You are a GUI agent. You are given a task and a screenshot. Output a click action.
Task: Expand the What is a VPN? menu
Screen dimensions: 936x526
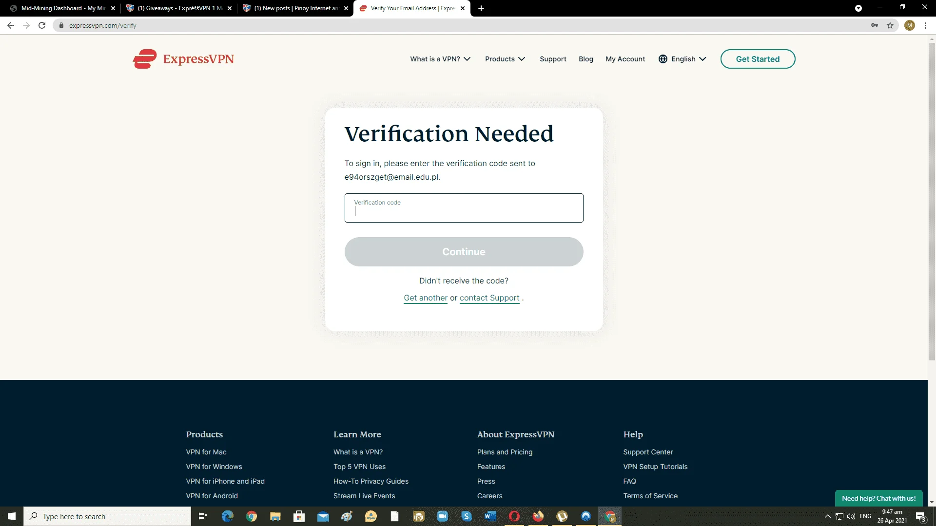tap(440, 59)
